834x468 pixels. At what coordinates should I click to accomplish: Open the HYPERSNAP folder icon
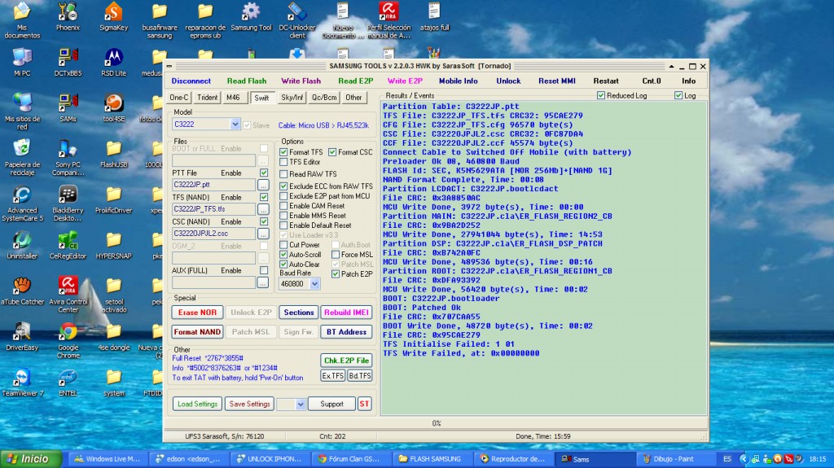114,246
